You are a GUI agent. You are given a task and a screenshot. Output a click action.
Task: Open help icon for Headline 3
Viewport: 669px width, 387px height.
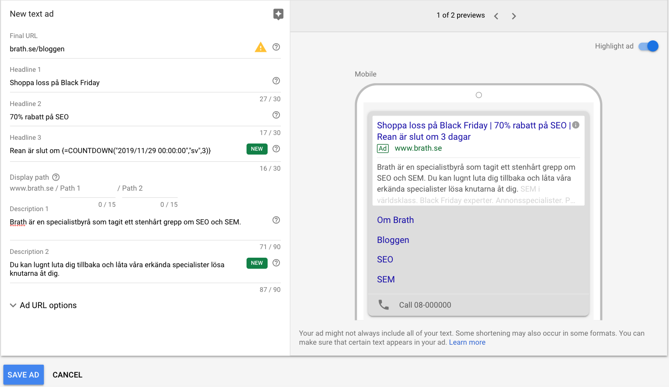276,149
